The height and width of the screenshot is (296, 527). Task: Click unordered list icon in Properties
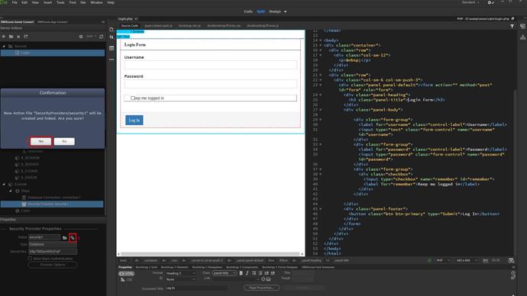click(254, 273)
